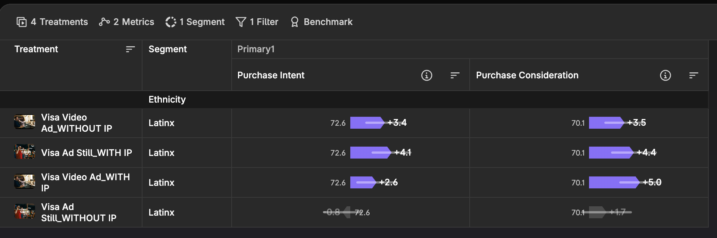The image size is (717, 238).
Task: Click the Purchase Consideration info icon
Action: (666, 75)
